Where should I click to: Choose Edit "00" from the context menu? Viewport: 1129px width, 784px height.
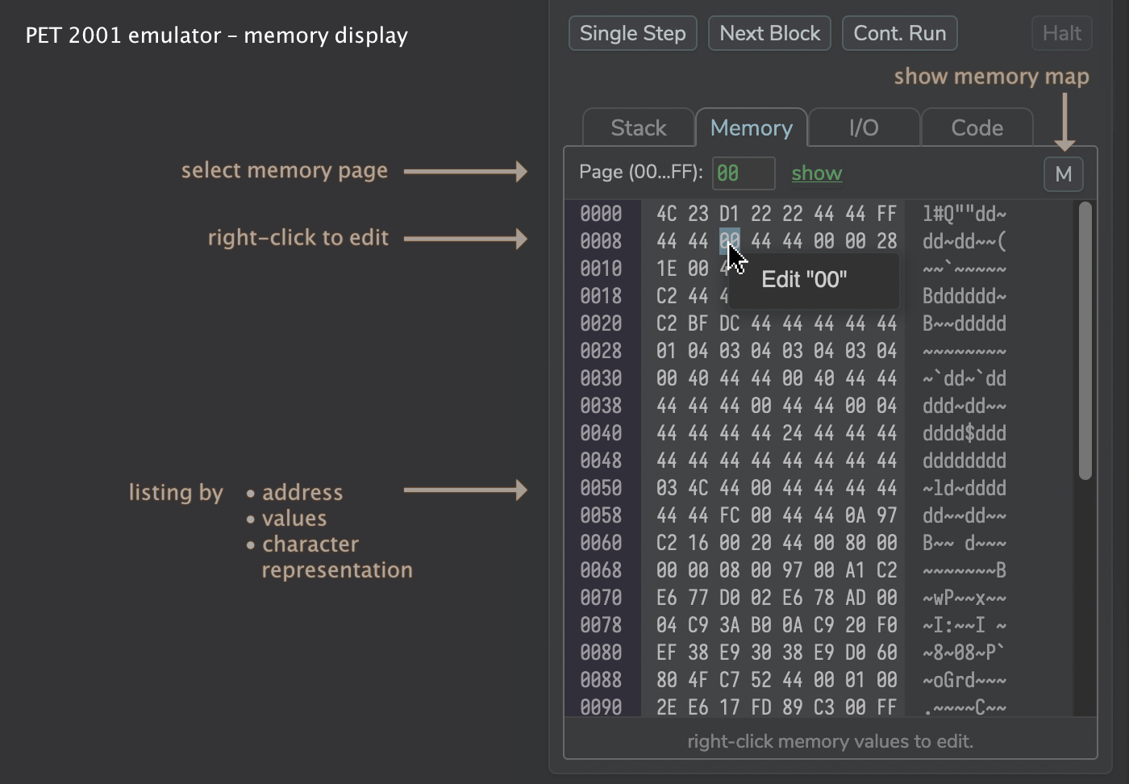pyautogui.click(x=814, y=280)
